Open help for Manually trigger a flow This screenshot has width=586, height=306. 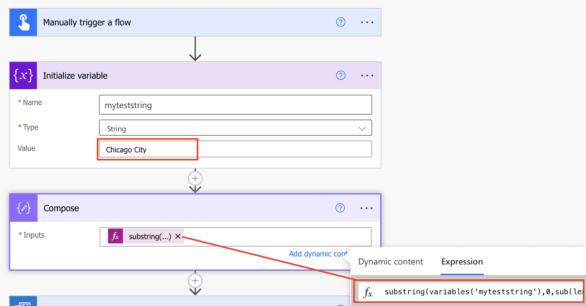[x=340, y=22]
